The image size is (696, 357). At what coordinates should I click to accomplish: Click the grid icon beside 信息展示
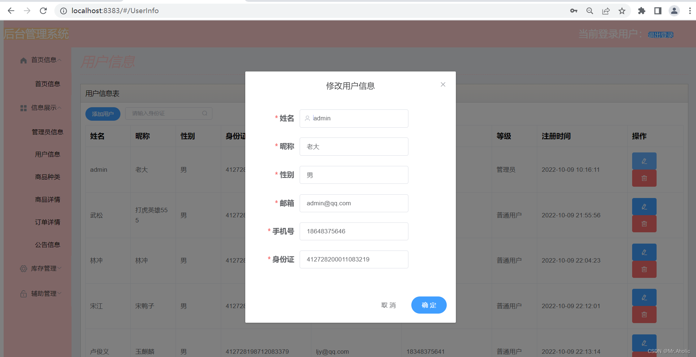click(23, 108)
